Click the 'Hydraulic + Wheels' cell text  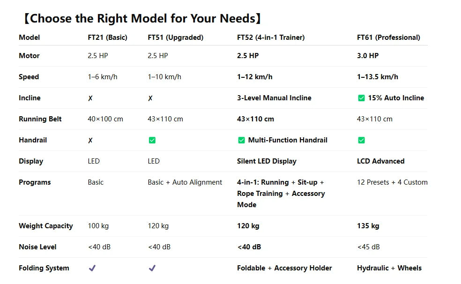coord(389,268)
